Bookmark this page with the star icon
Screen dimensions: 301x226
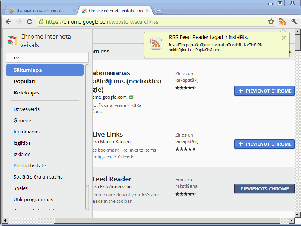(271, 22)
